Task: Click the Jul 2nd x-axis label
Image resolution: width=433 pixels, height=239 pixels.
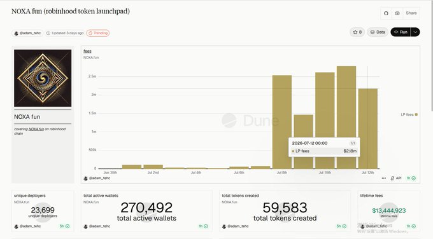Action: (153, 172)
